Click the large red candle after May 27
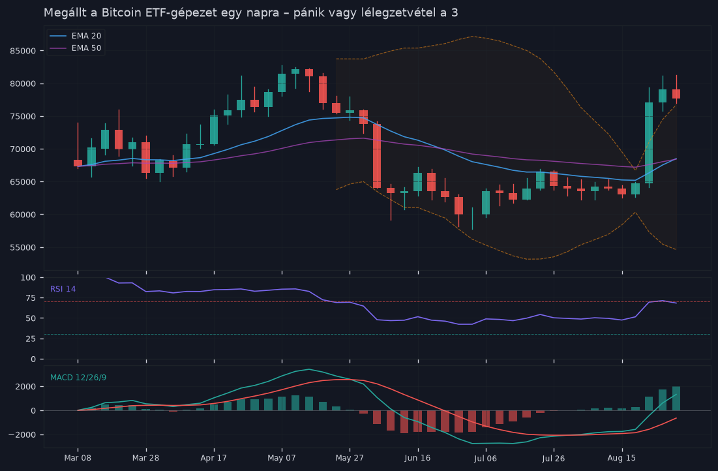This screenshot has width=718, height=471. click(377, 156)
